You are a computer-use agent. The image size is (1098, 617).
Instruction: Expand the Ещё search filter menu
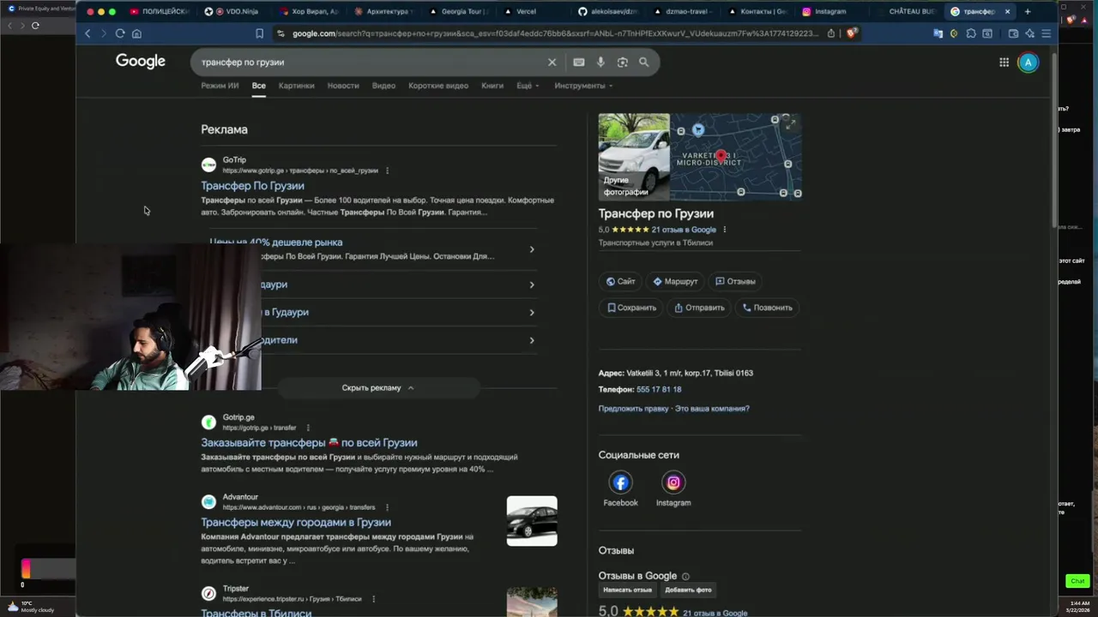tap(528, 86)
